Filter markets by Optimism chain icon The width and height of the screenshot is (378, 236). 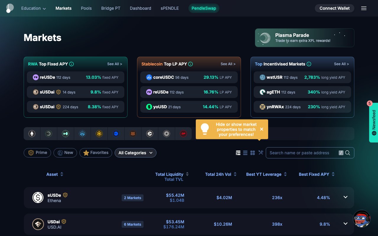point(183,134)
